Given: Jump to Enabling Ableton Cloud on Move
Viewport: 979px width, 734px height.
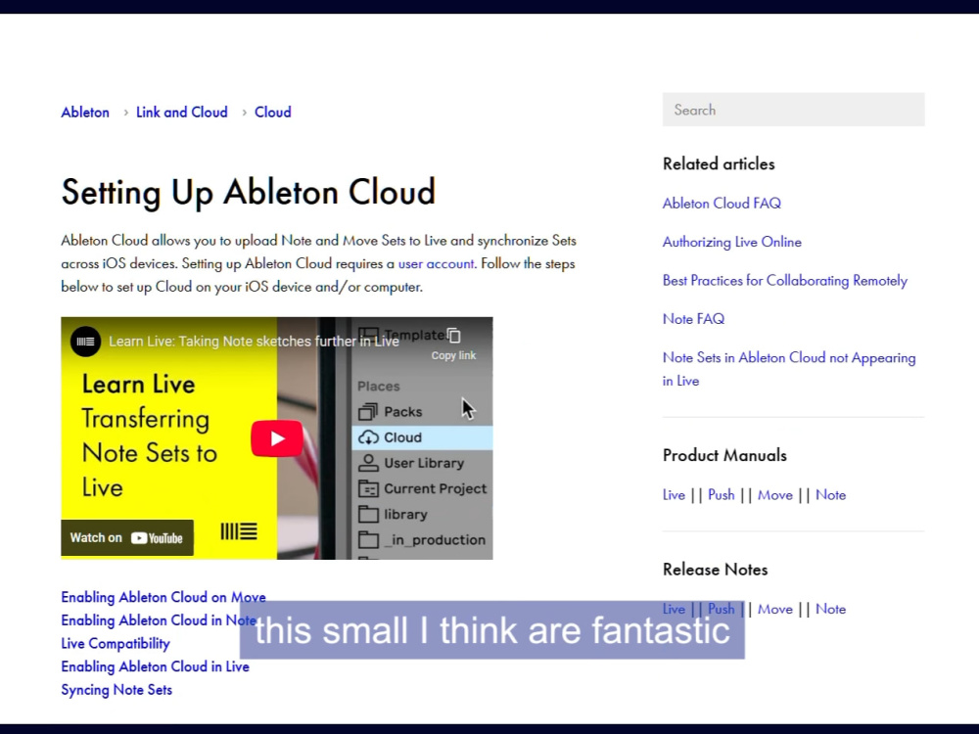Looking at the screenshot, I should 163,597.
